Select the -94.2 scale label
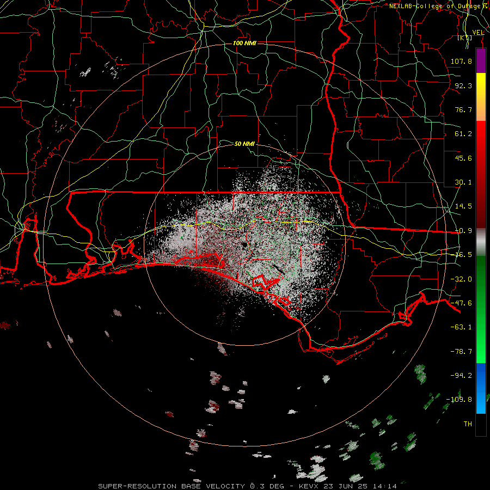This screenshot has height=490, width=490. click(461, 375)
